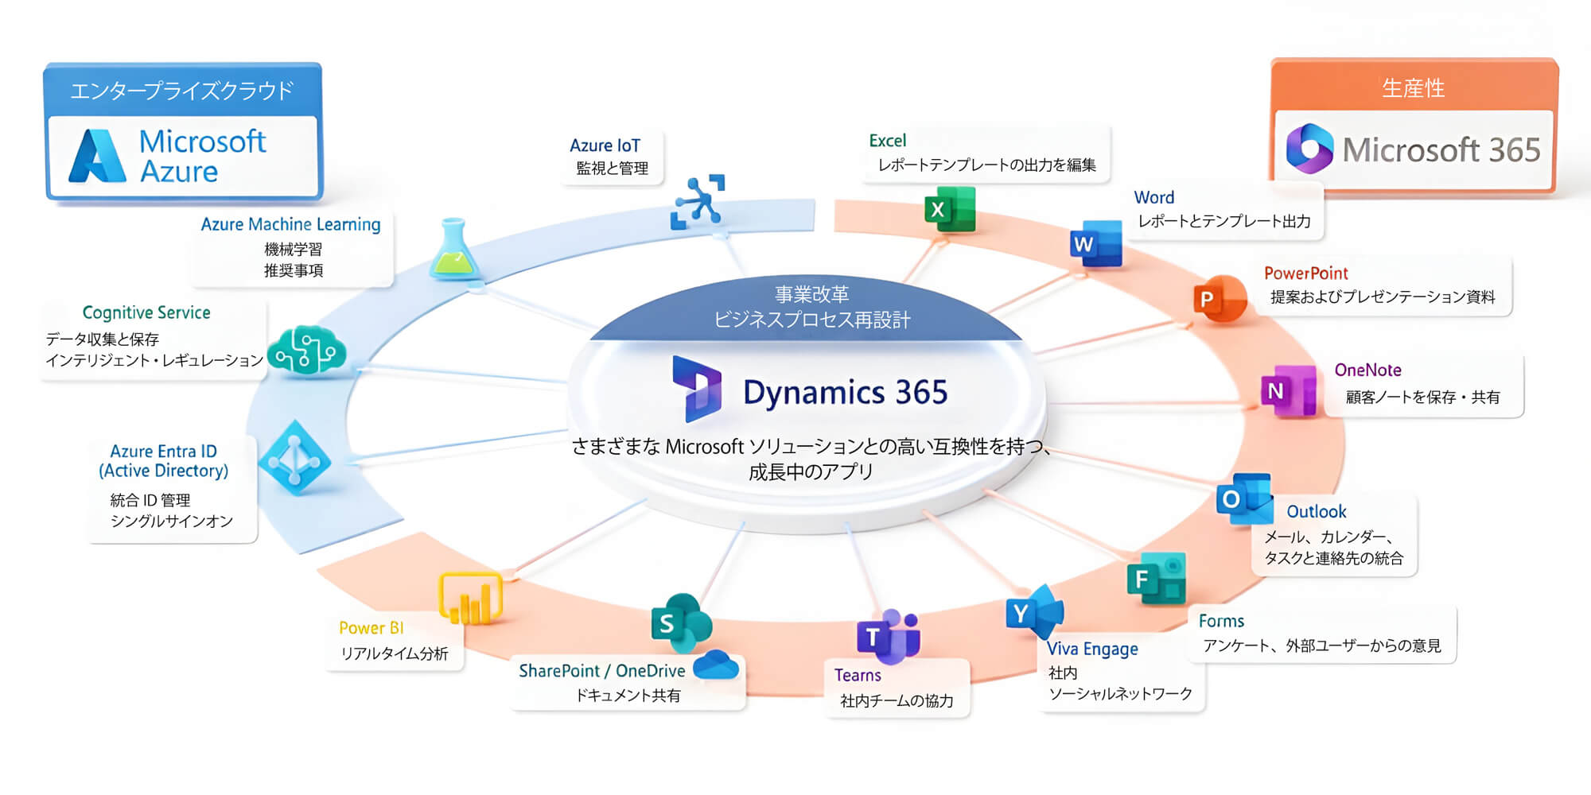The height and width of the screenshot is (795, 1591).
Task: Click the PowerPoint P icon
Action: 1220,299
